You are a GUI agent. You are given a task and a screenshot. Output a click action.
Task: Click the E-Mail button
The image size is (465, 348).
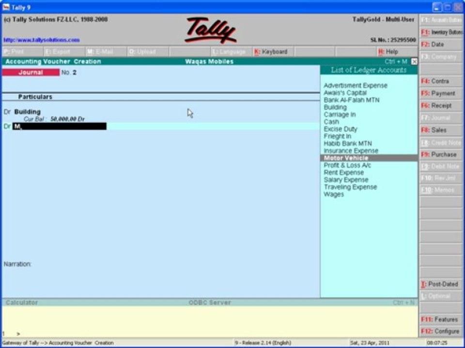coord(106,52)
